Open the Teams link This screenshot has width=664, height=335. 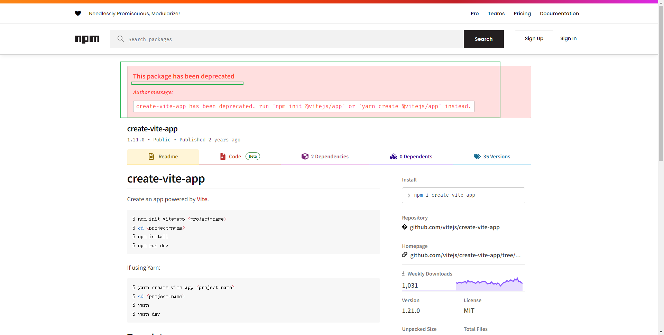click(x=496, y=13)
